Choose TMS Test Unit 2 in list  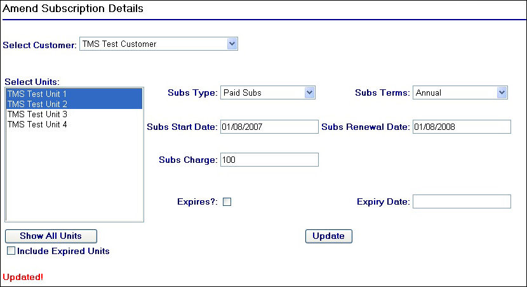click(x=37, y=104)
